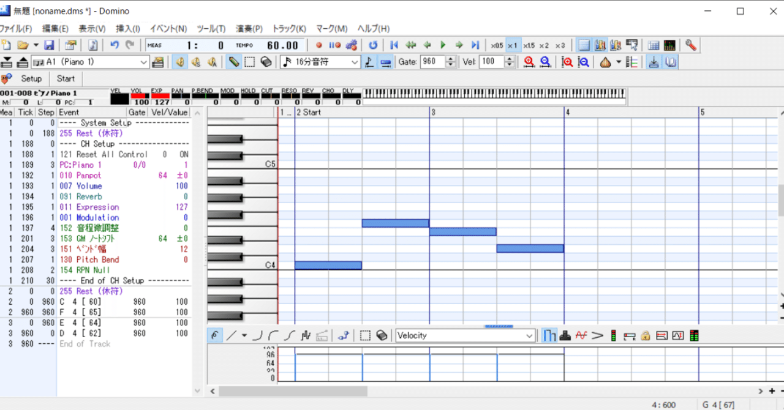
Task: Select the eraser tool in top toolbar
Action: [266, 62]
